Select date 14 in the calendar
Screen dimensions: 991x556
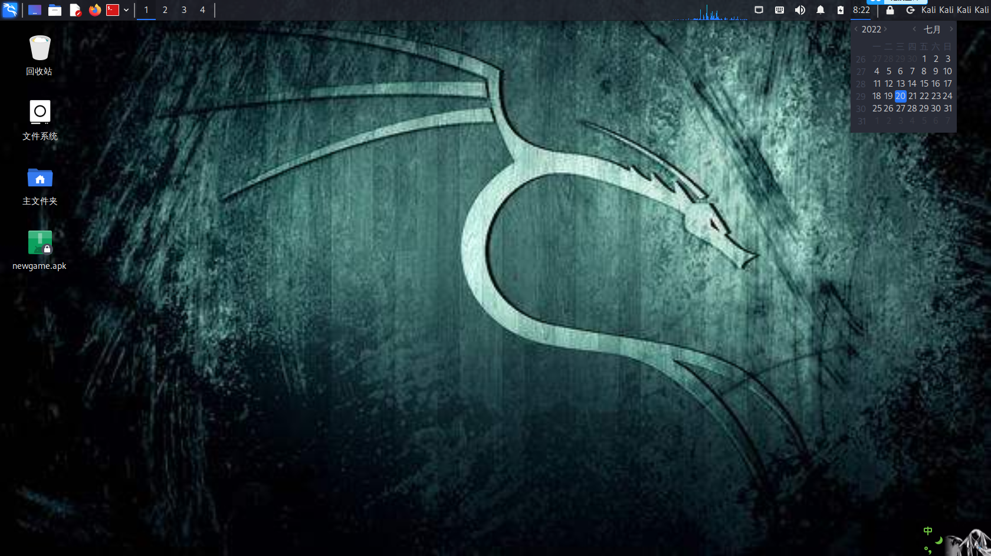click(912, 84)
